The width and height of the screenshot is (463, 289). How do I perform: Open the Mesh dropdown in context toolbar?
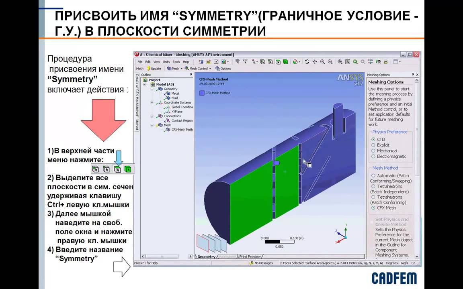[x=174, y=68]
